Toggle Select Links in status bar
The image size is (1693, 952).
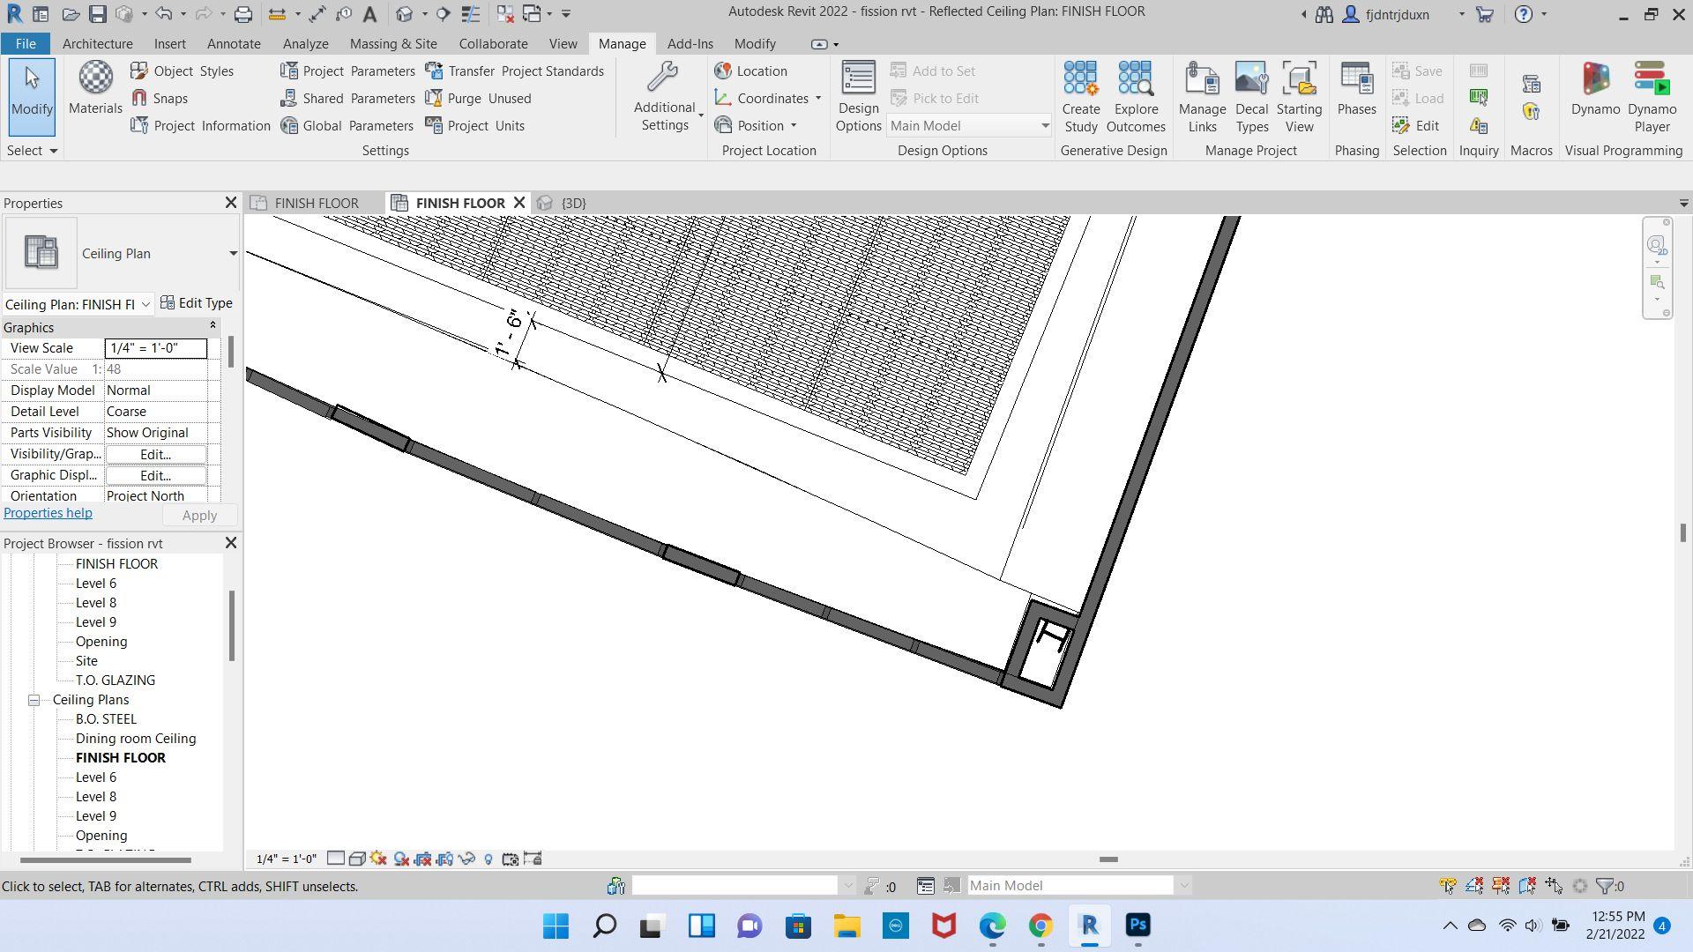click(1448, 886)
